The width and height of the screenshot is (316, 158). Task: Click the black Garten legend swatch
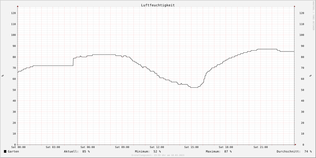[5, 151]
